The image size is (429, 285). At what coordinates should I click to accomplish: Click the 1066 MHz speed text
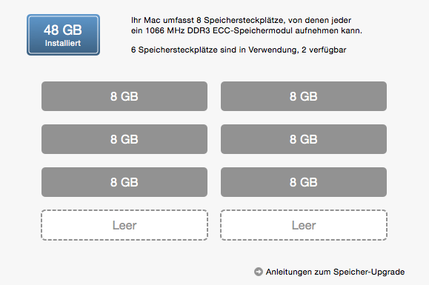point(165,30)
